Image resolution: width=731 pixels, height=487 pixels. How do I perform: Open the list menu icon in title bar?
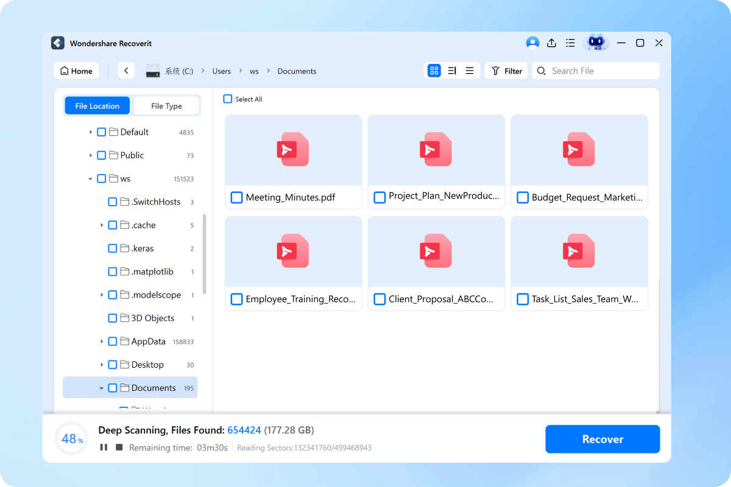570,43
